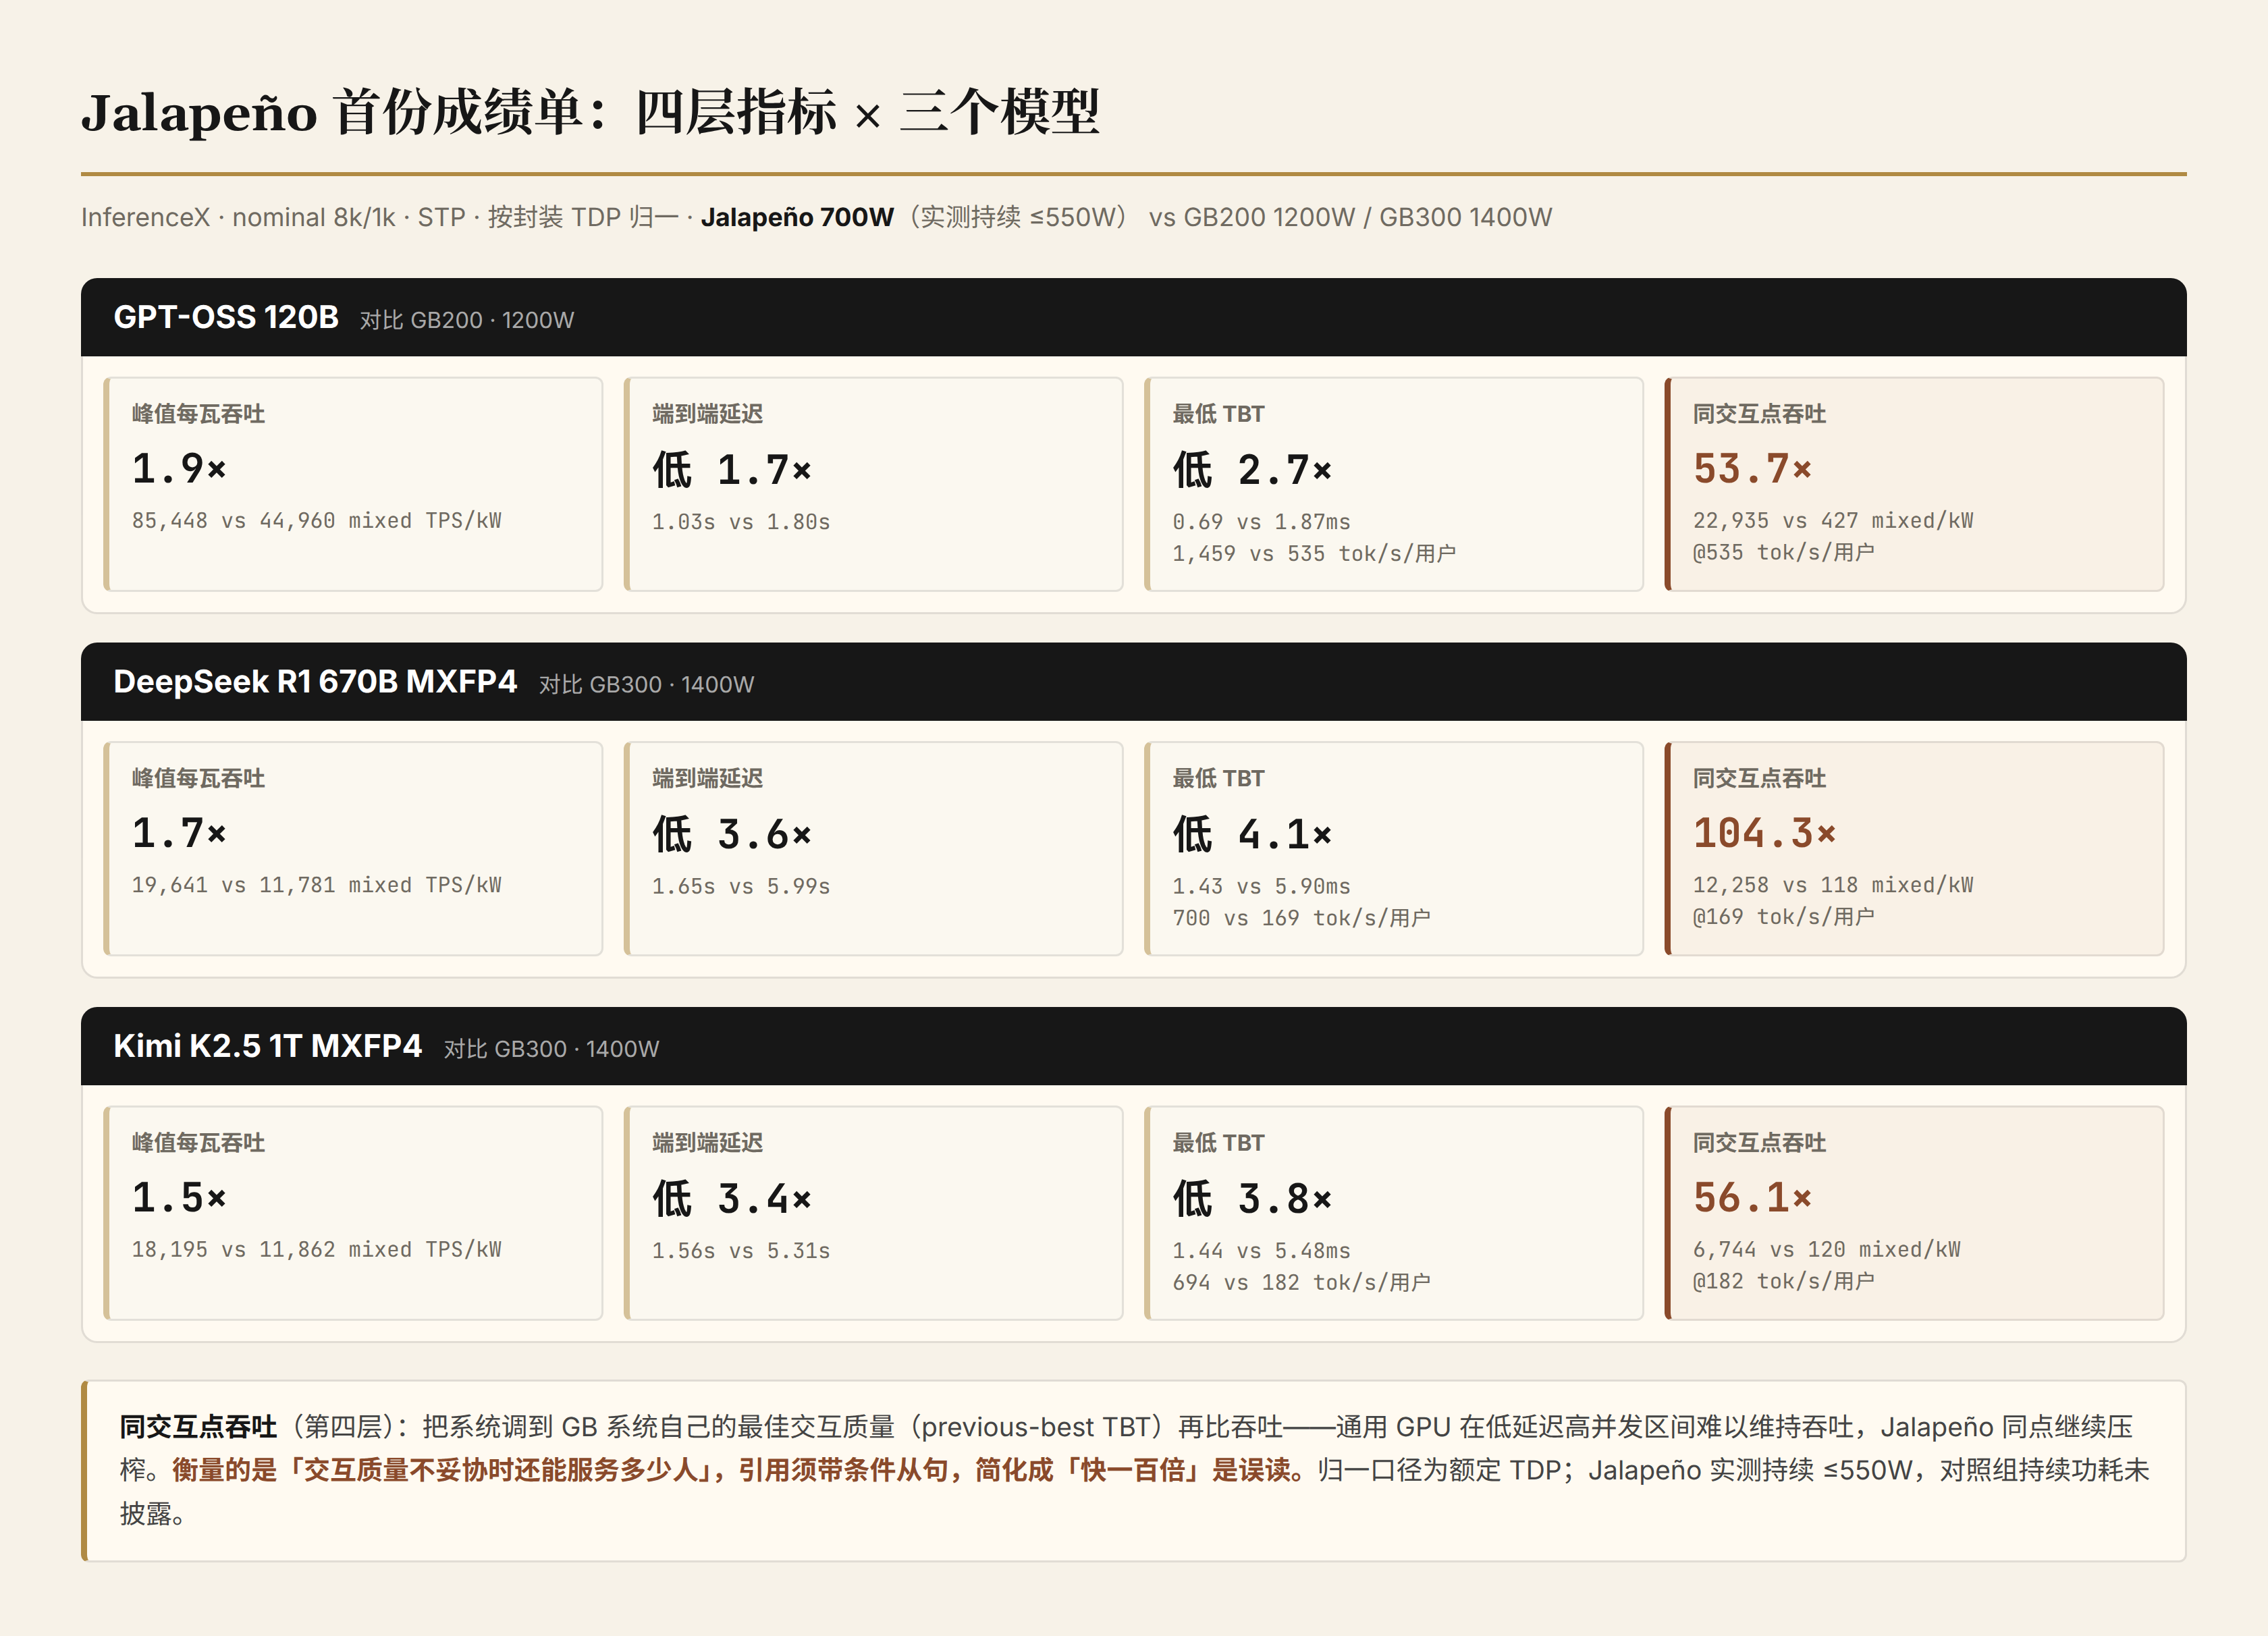Click the '低 2.7×' TBT value
Image resolution: width=2268 pixels, height=1636 pixels.
[x=1252, y=469]
